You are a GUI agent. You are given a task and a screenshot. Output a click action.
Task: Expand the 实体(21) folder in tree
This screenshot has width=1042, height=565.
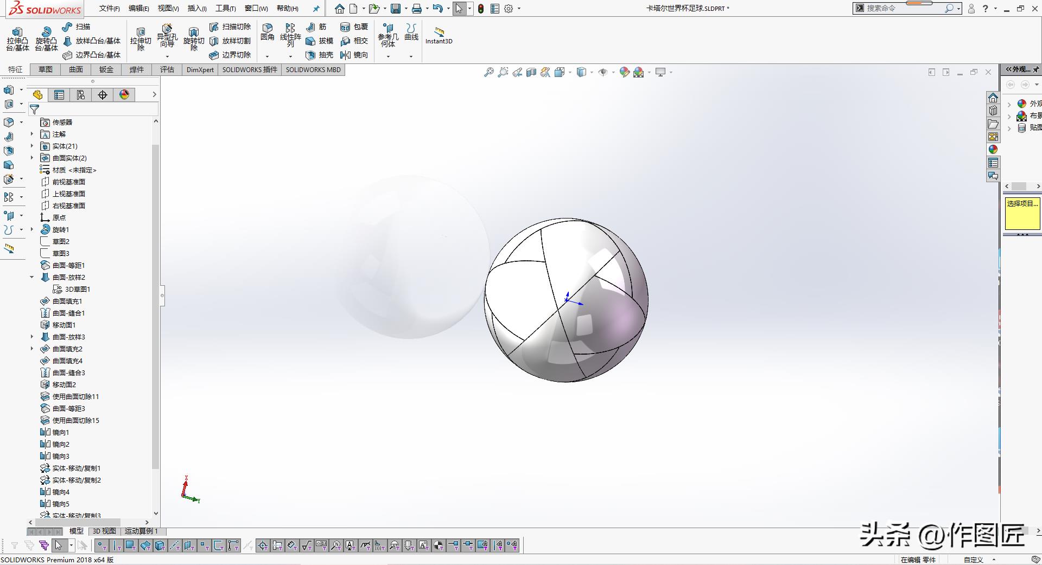(31, 146)
